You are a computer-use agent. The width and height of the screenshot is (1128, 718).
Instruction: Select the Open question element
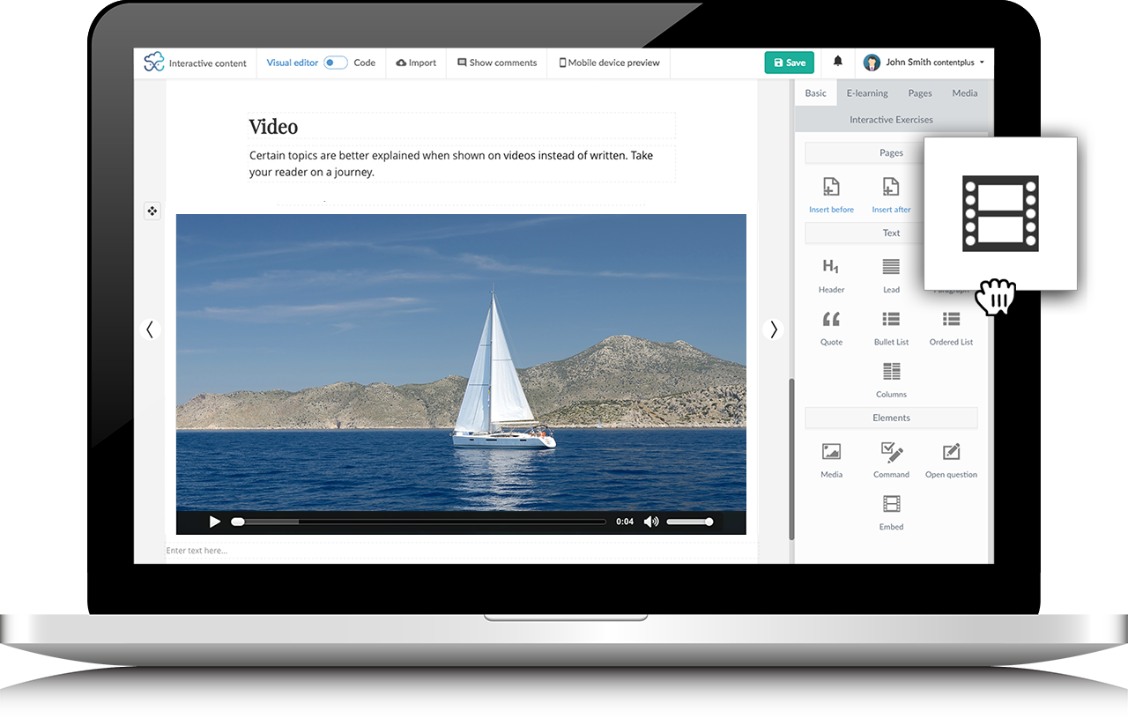click(951, 460)
